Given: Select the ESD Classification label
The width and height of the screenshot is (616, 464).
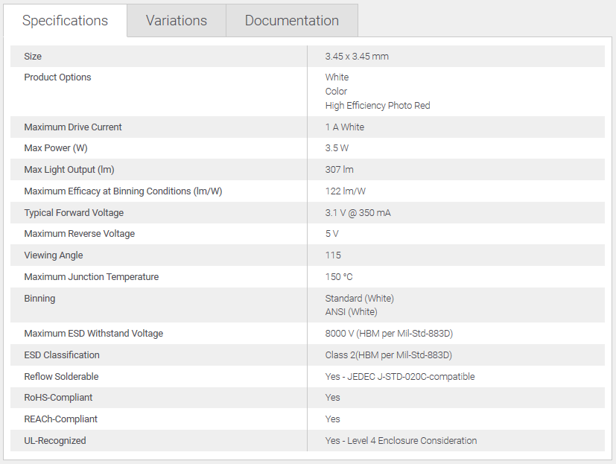Looking at the screenshot, I should pyautogui.click(x=62, y=355).
